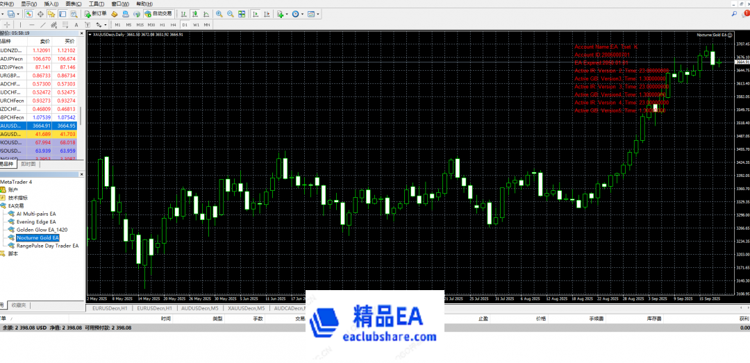Switch timeframe to H1
Image resolution: width=750 pixels, height=363 pixels.
pyautogui.click(x=162, y=24)
